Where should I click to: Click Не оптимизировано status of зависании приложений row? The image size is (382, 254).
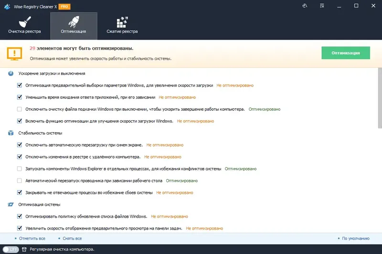pyautogui.click(x=177, y=97)
